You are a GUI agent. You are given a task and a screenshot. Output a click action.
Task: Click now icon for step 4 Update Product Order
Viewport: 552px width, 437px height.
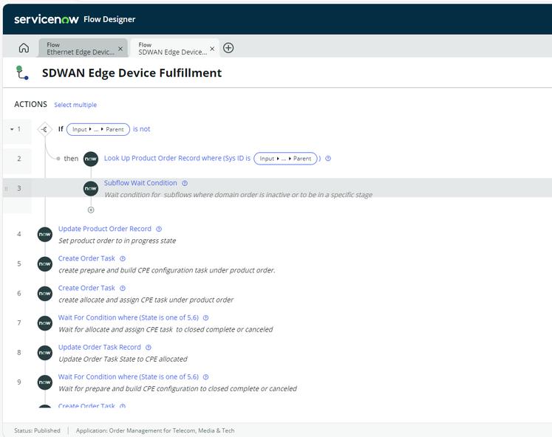coord(45,235)
